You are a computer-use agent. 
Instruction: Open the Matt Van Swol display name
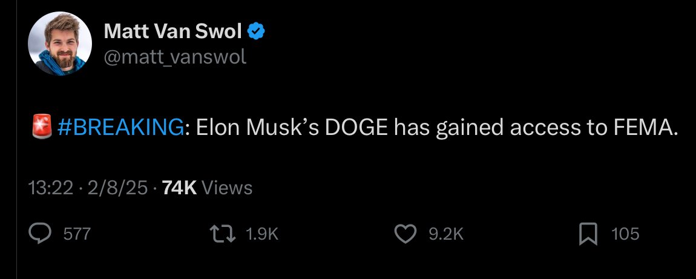point(174,31)
